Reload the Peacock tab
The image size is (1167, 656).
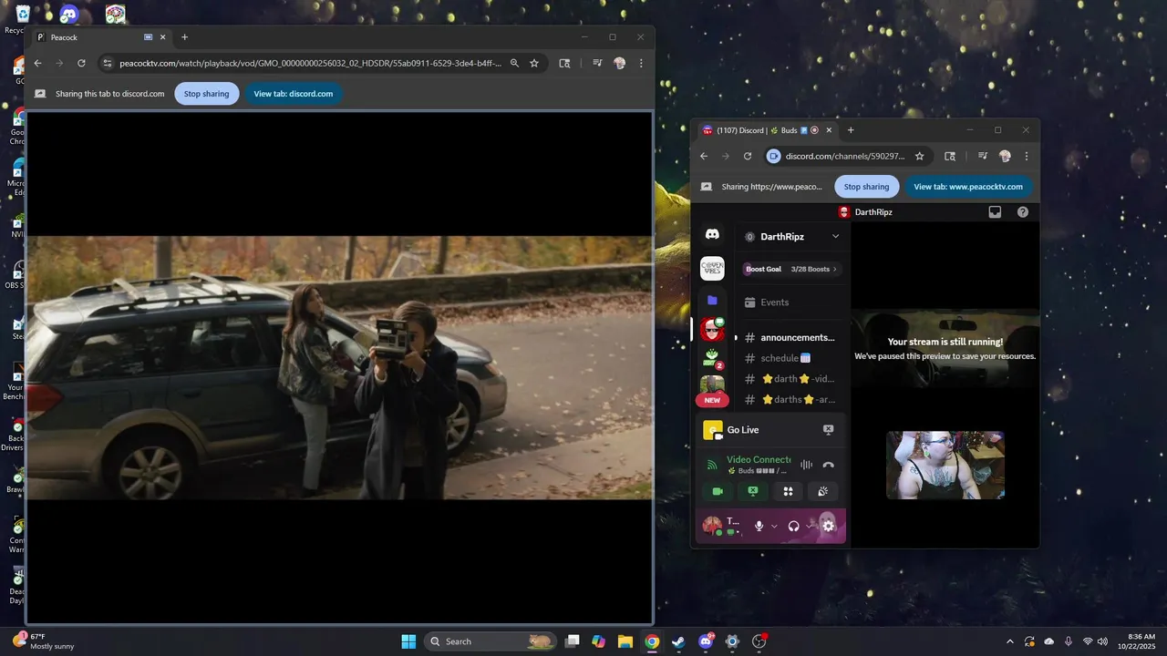pos(81,63)
